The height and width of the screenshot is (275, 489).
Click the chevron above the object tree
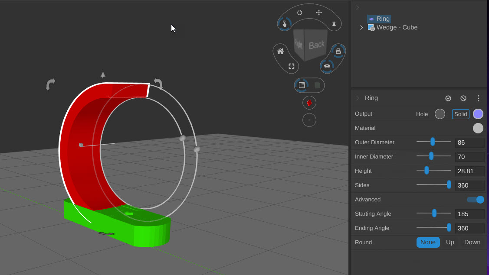[358, 7]
